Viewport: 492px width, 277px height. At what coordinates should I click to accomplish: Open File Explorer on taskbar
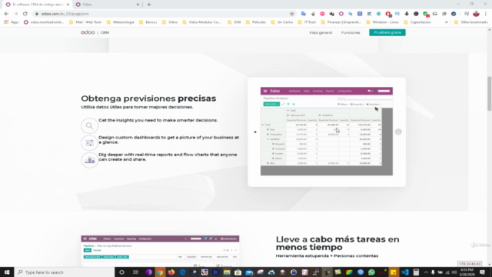point(227,272)
